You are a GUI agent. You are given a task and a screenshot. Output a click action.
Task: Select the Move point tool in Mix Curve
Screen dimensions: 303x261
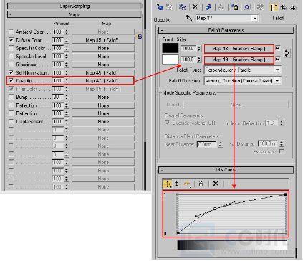click(168, 184)
